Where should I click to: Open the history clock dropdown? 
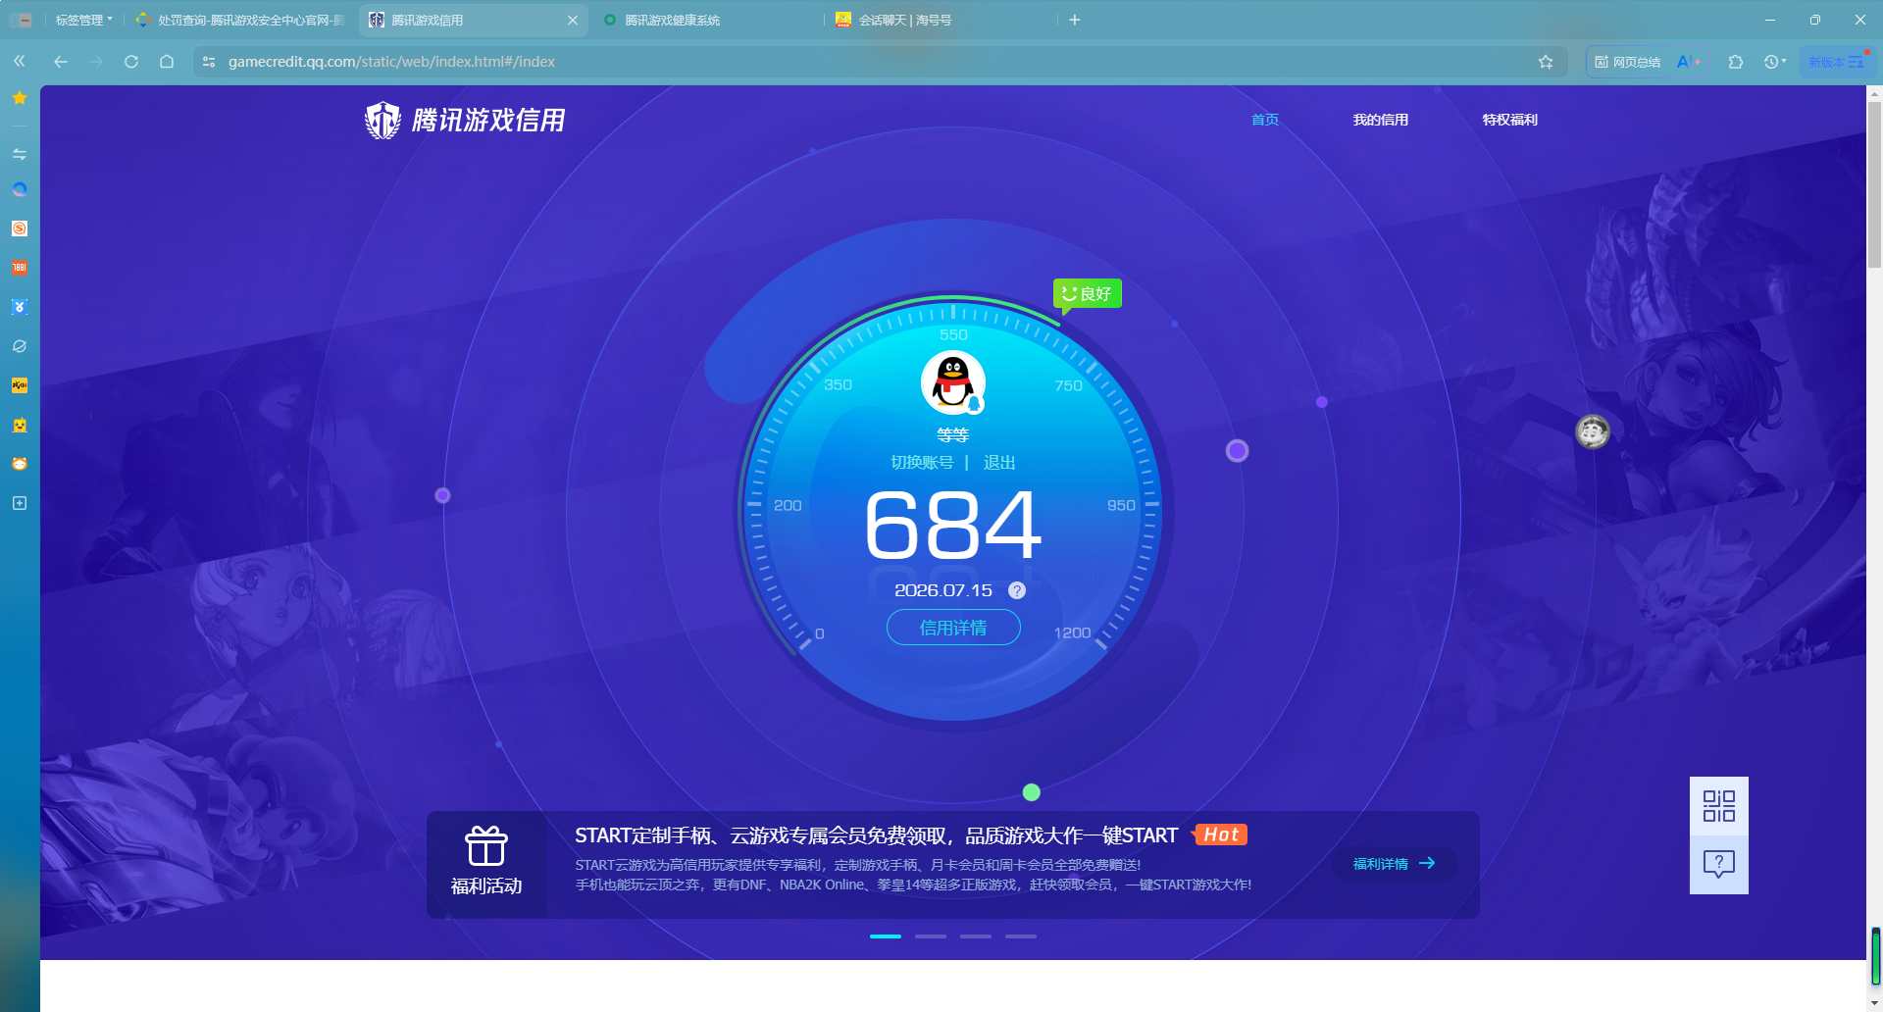click(1775, 62)
